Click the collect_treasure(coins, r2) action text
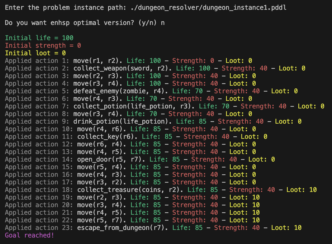Viewport: 332px width, 244px height. point(130,190)
